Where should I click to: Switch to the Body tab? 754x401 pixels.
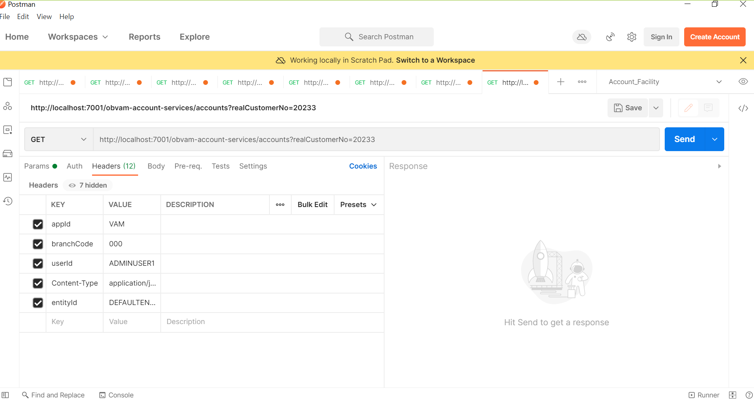pyautogui.click(x=156, y=166)
